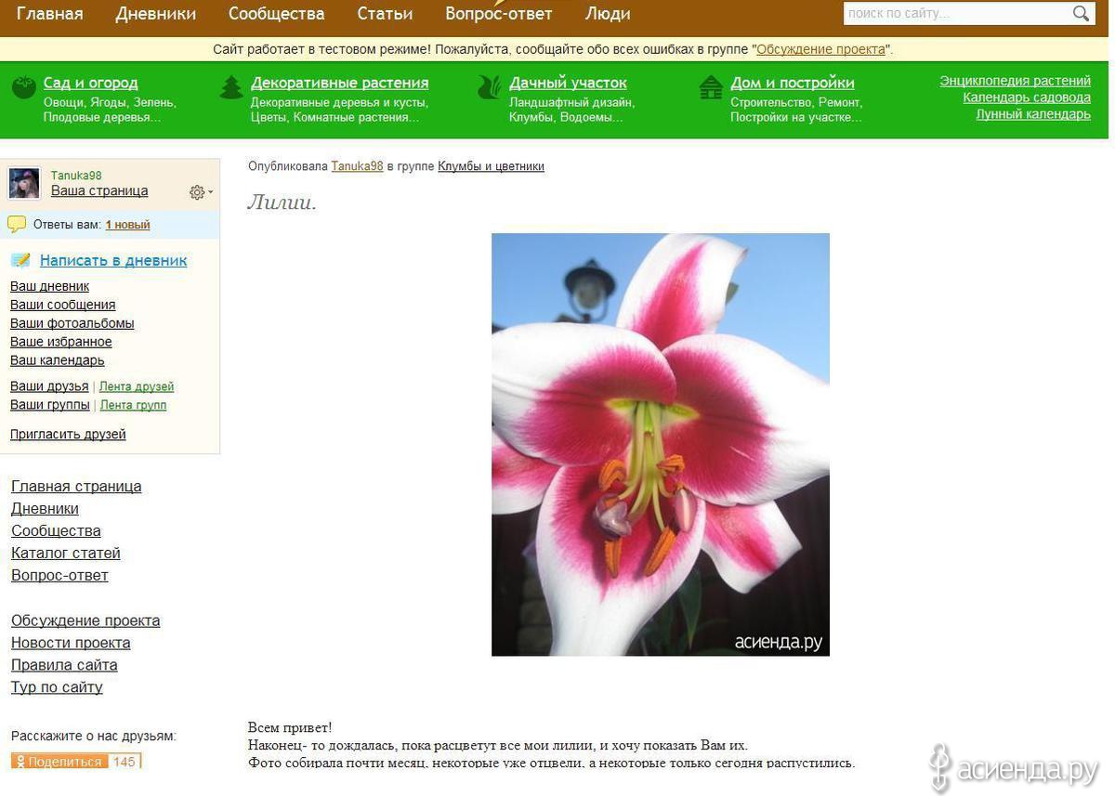Open the Клумбы и цветники group link
Viewport: 1115px width, 796px height.
point(492,166)
